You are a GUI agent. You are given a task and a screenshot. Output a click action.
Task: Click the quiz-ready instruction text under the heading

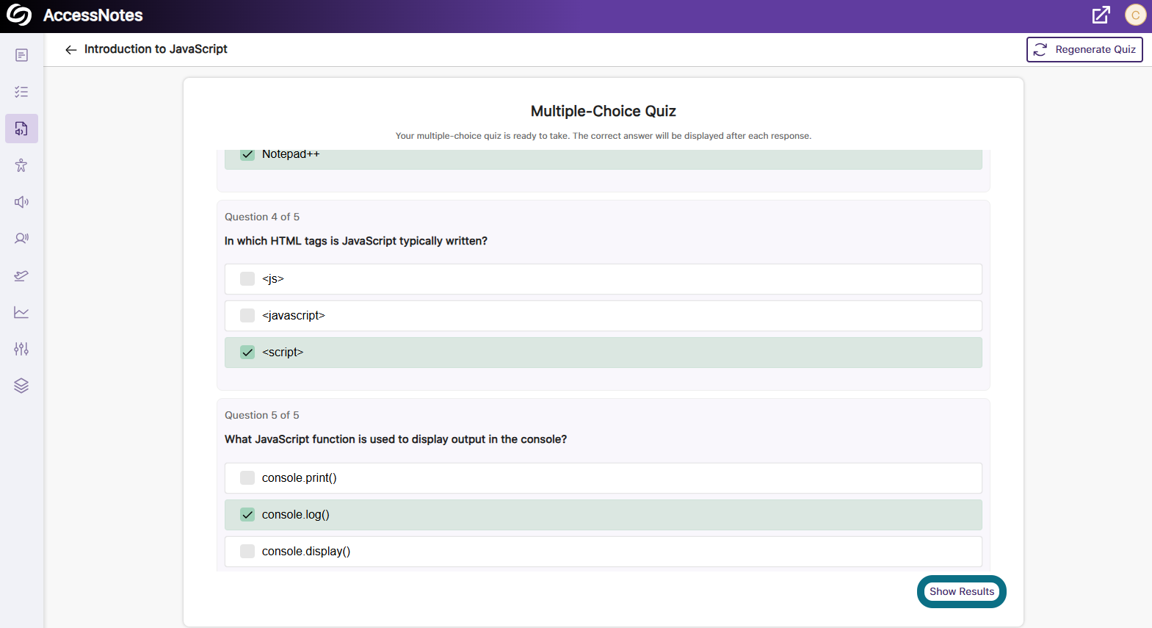tap(604, 136)
